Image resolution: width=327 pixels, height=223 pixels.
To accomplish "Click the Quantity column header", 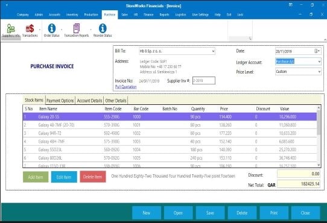I will click(198, 109).
